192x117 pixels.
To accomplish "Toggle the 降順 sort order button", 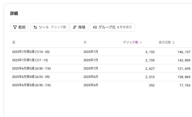I will click(x=79, y=27).
